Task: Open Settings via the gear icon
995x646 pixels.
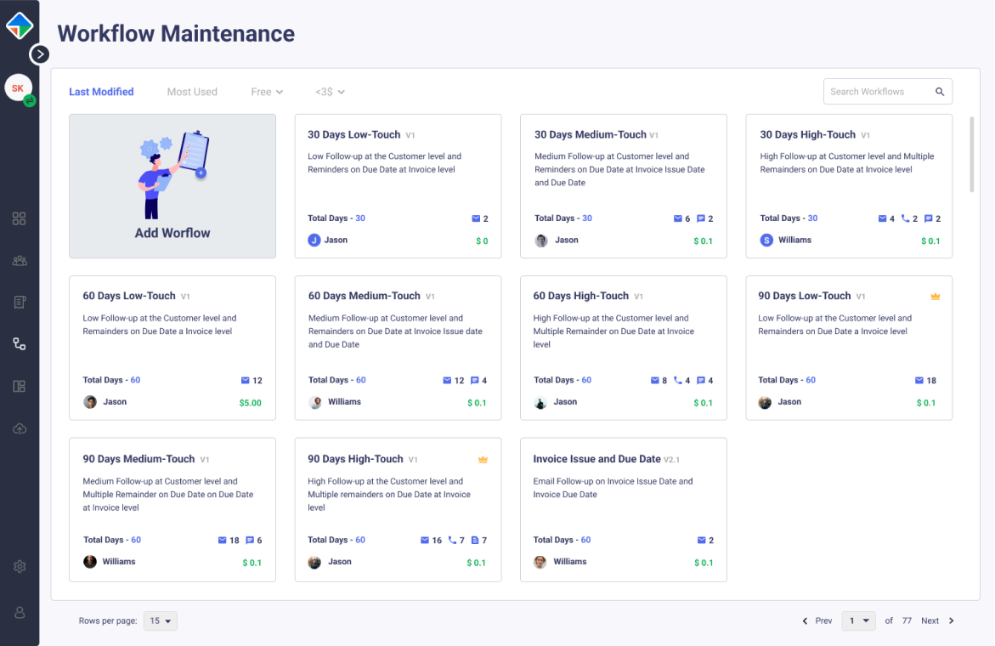Action: 20,566
